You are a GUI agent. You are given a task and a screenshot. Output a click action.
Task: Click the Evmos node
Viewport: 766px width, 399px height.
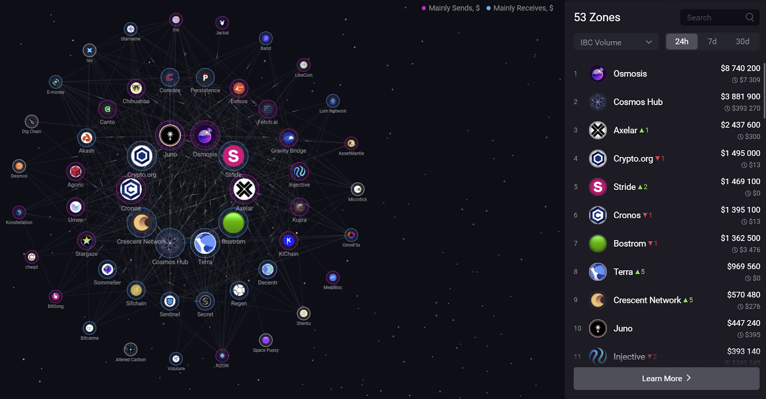(239, 88)
